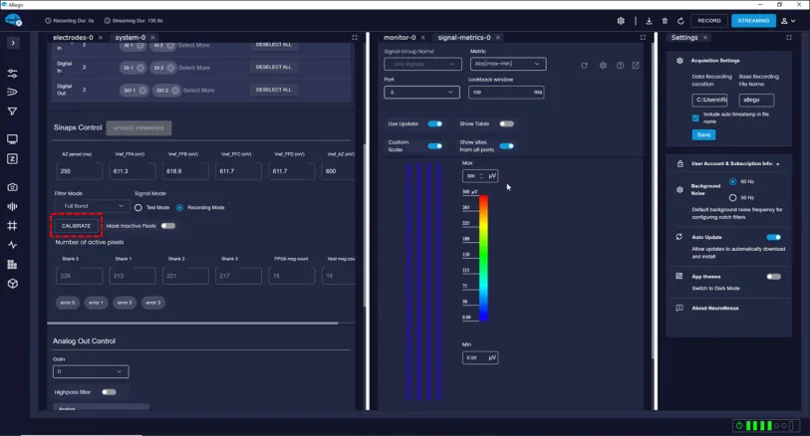Open the Port A dropdown
Image resolution: width=810 pixels, height=436 pixels.
click(x=421, y=93)
